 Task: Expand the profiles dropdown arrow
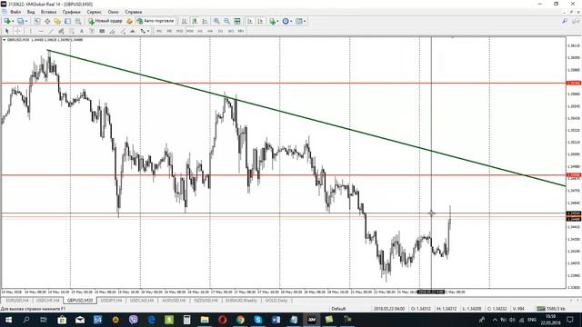click(x=26, y=22)
